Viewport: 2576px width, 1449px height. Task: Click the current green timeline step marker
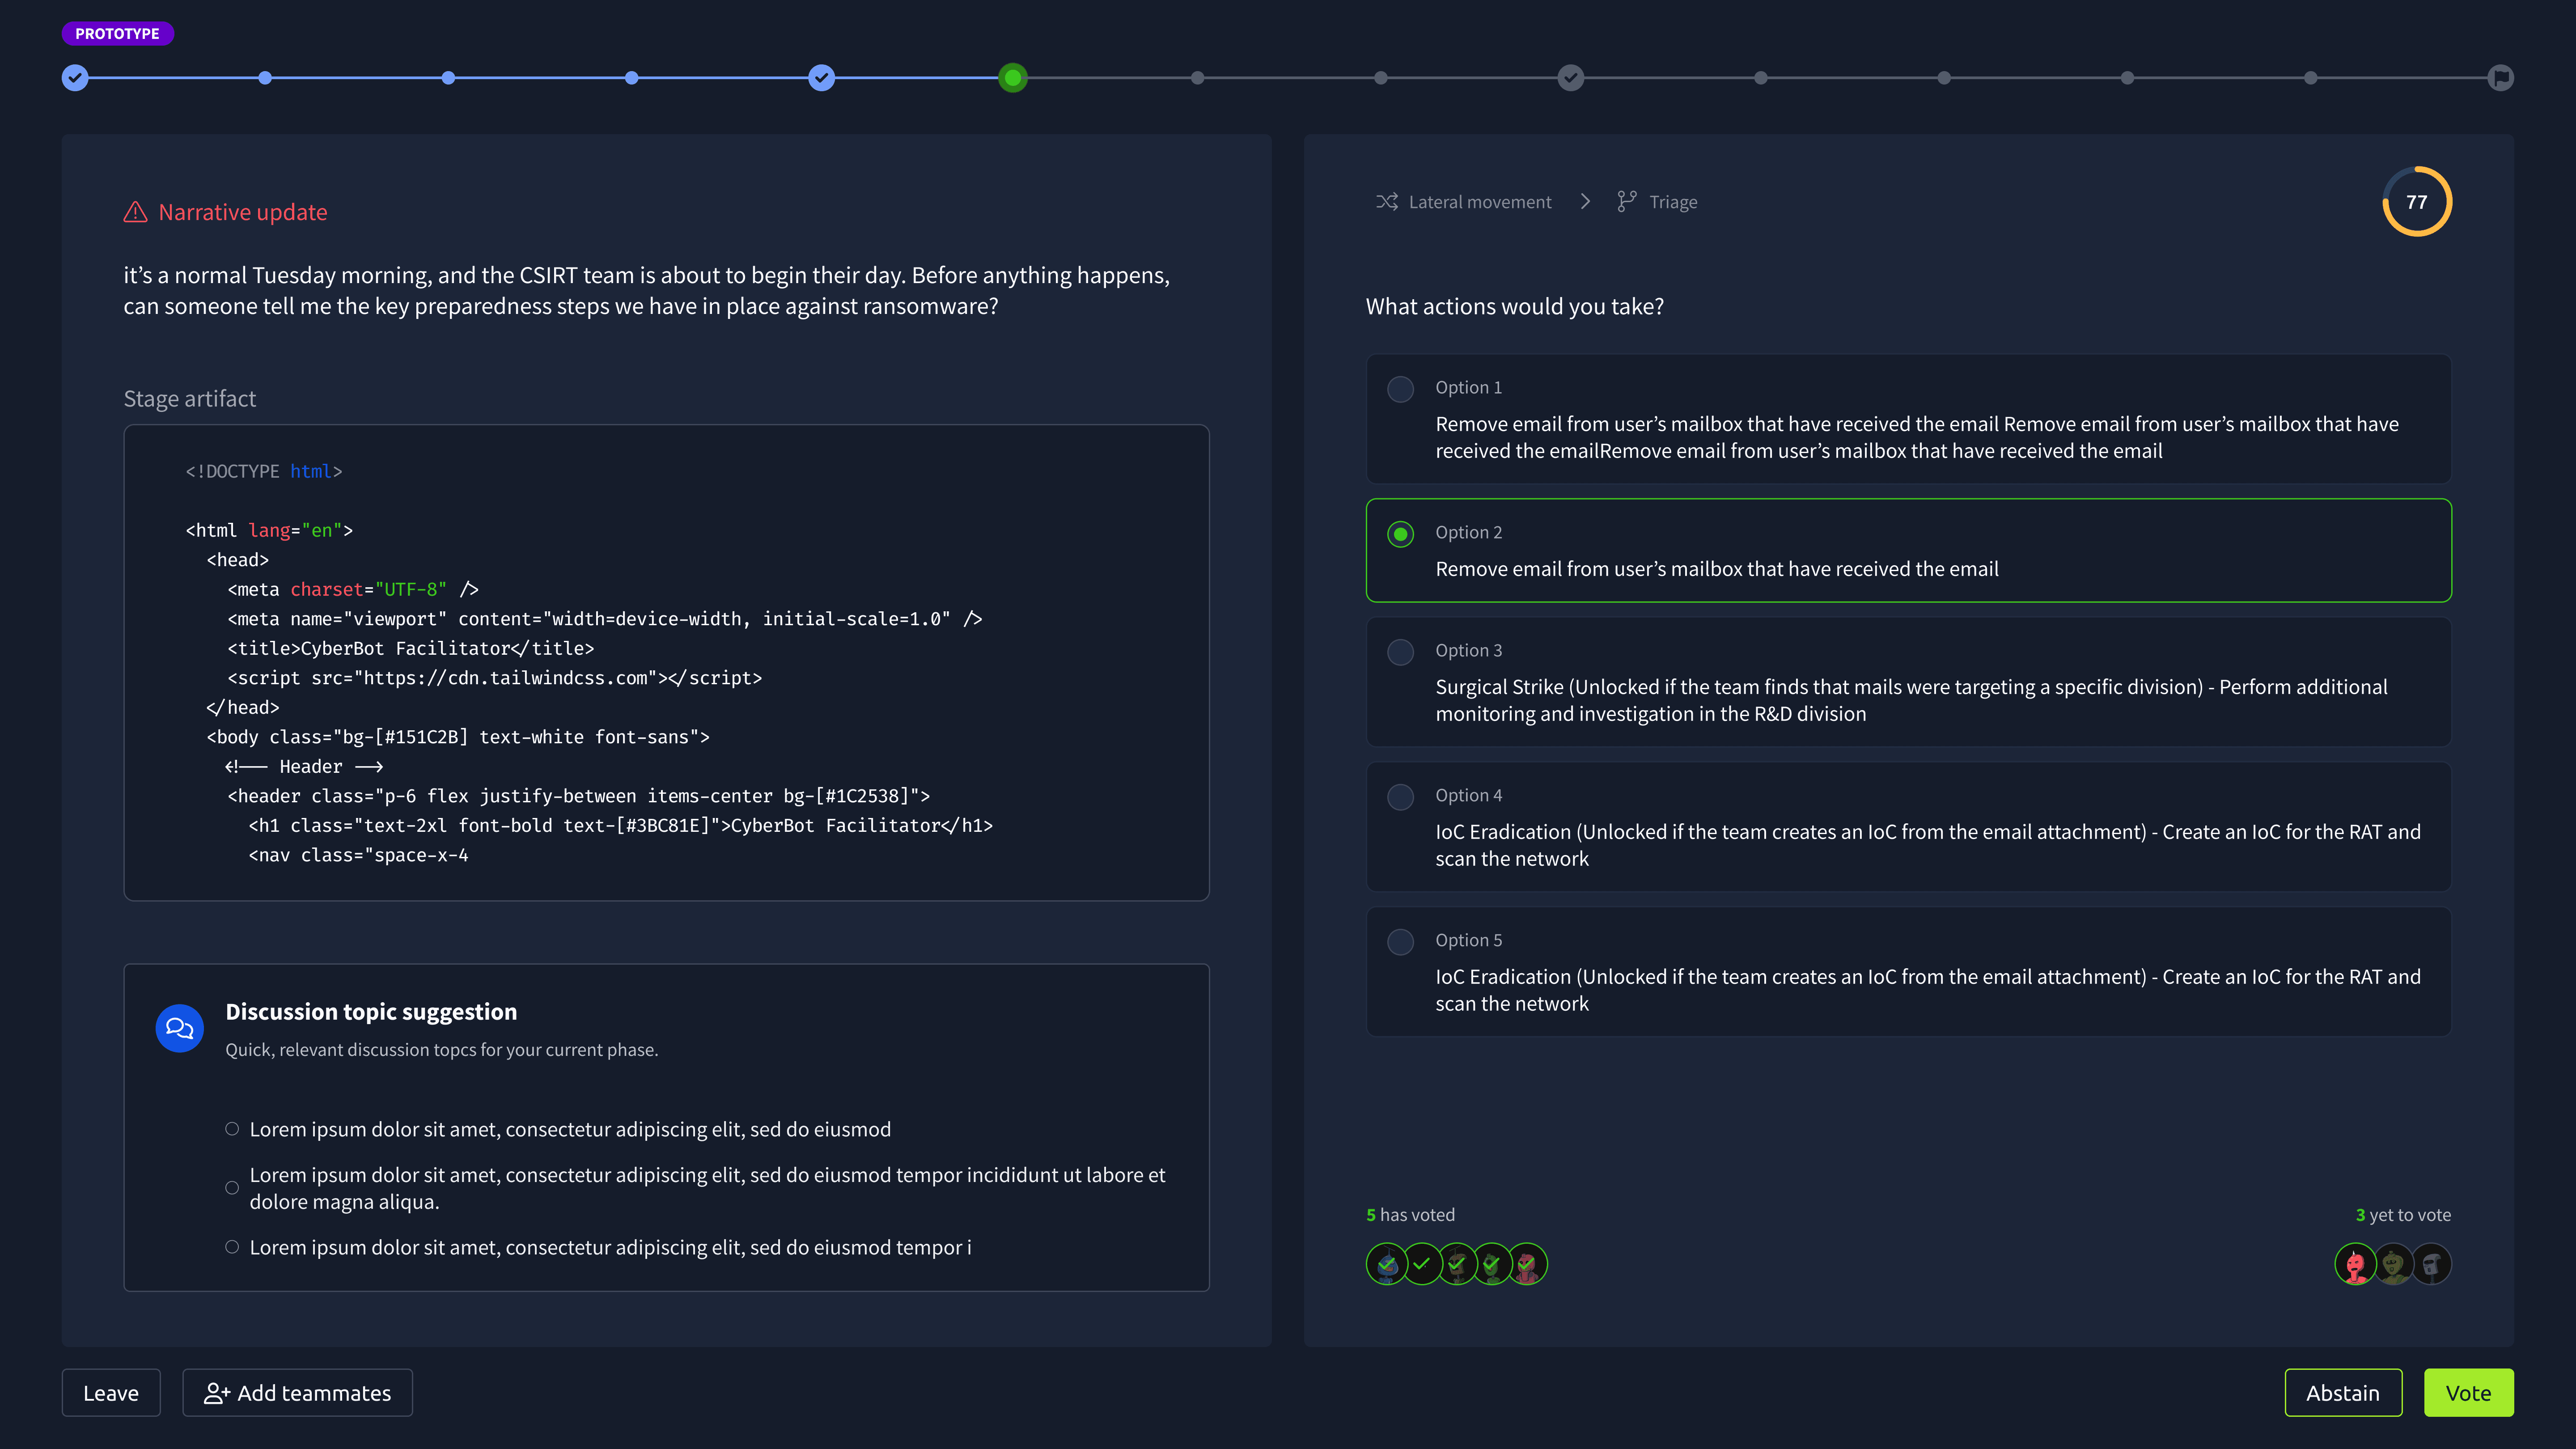click(x=1012, y=78)
